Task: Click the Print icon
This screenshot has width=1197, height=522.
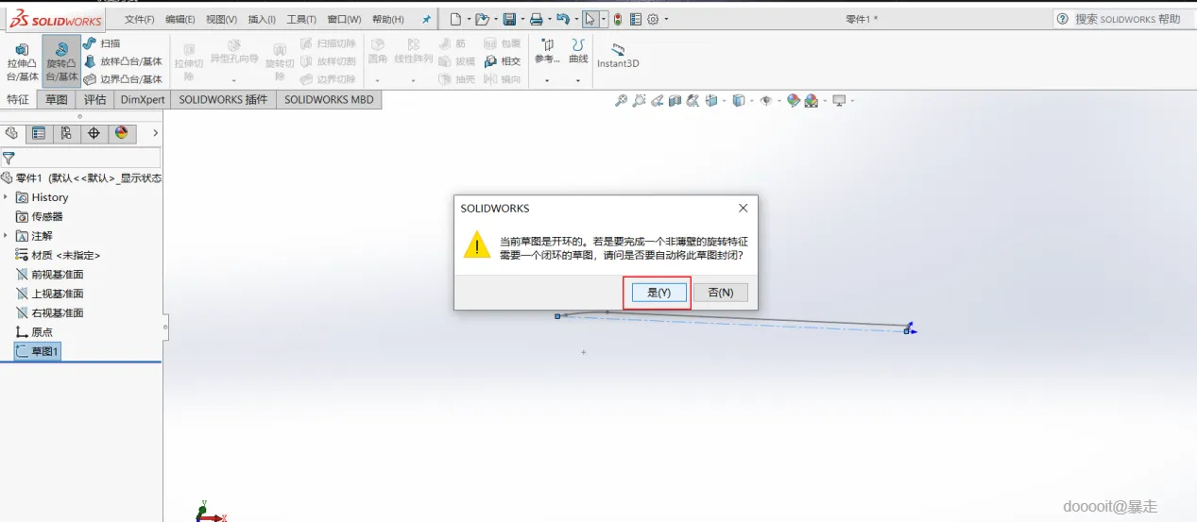Action: click(x=536, y=19)
